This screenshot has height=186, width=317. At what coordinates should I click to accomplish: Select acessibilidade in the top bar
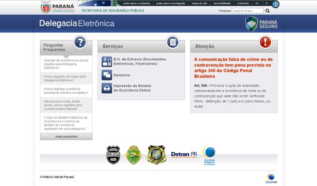222,3
